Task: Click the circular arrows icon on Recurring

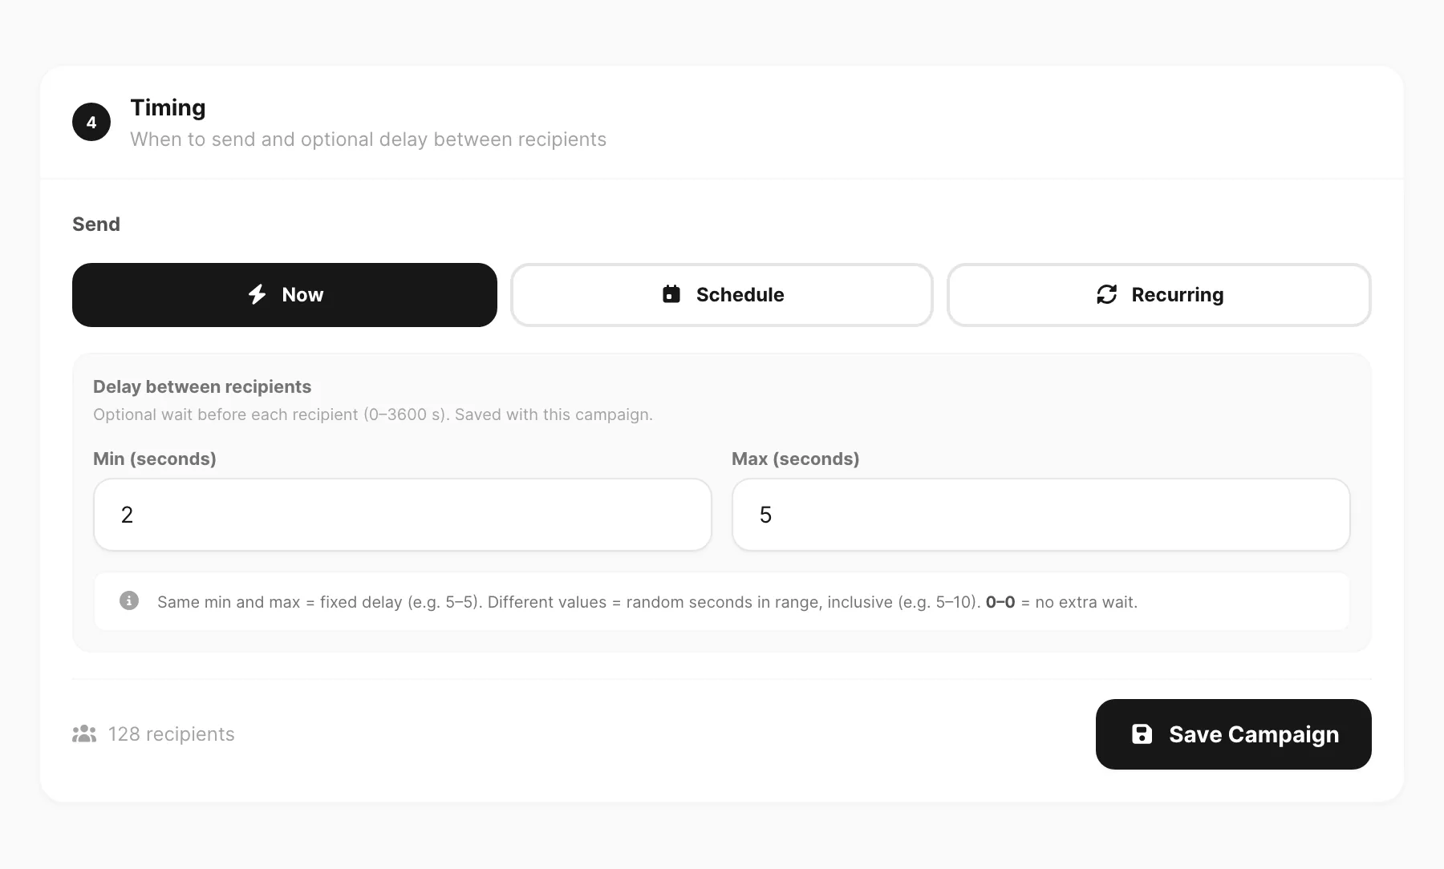Action: 1107,294
